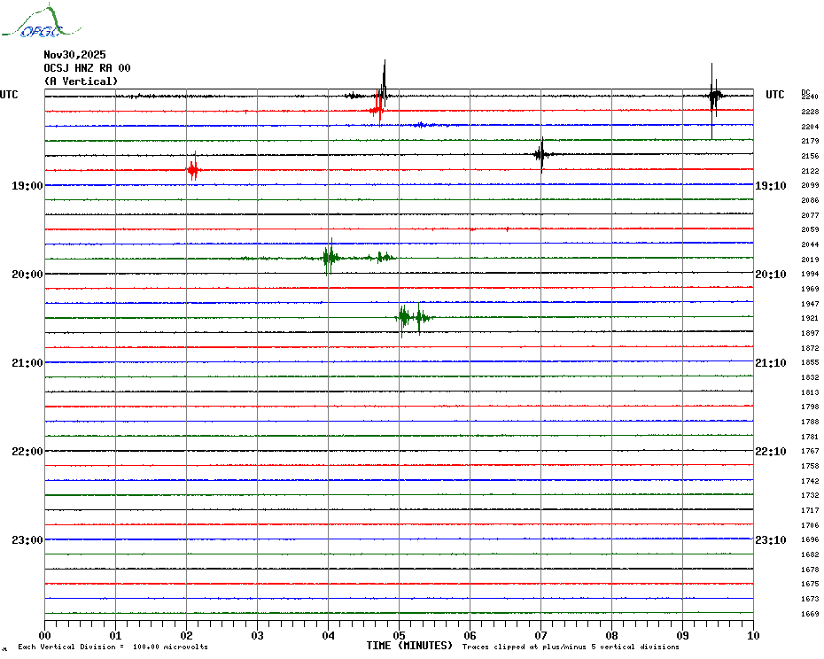Click the 'Traces clipped' footer note

pyautogui.click(x=571, y=647)
